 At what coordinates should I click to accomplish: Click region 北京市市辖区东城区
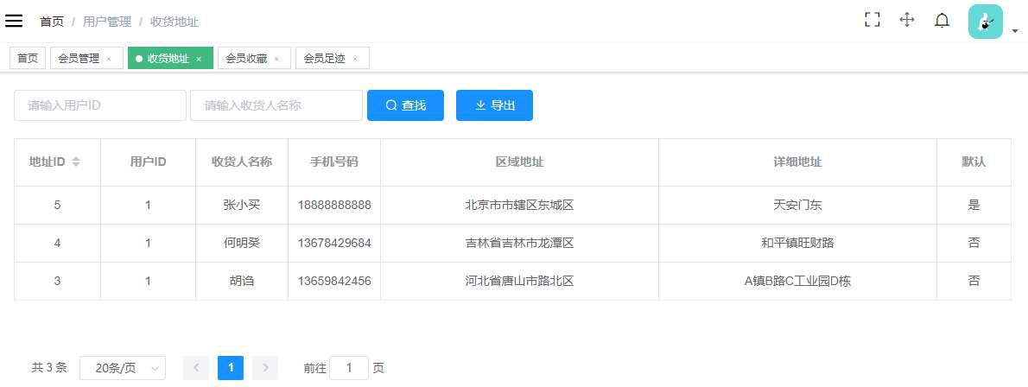click(x=519, y=205)
